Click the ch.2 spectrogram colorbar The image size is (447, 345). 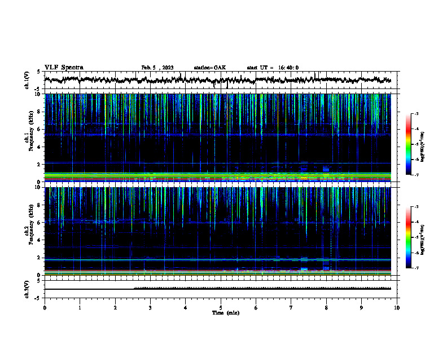point(409,237)
